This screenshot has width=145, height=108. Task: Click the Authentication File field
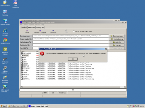click(x=70, y=42)
